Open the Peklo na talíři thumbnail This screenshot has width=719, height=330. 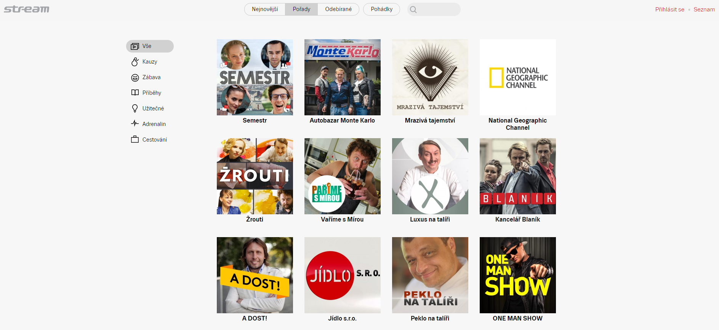430,275
